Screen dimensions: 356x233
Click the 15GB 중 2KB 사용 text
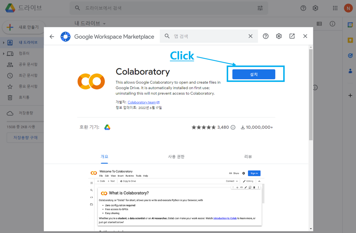pyautogui.click(x=21, y=127)
